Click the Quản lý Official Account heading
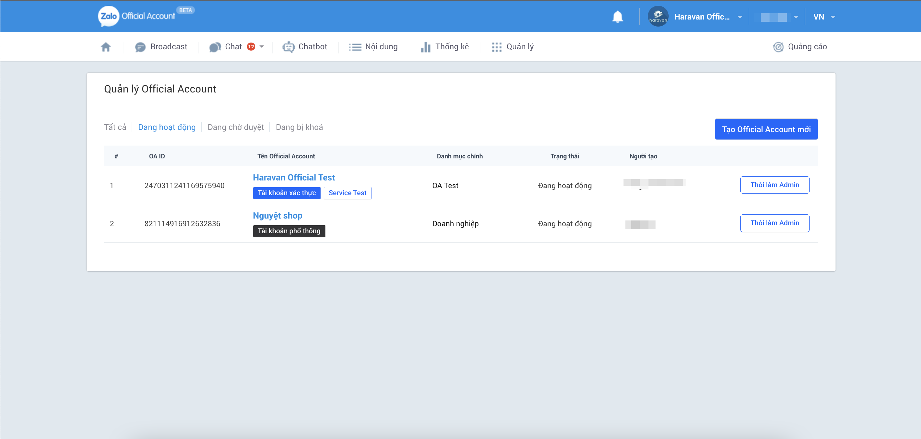921x439 pixels. tap(160, 89)
